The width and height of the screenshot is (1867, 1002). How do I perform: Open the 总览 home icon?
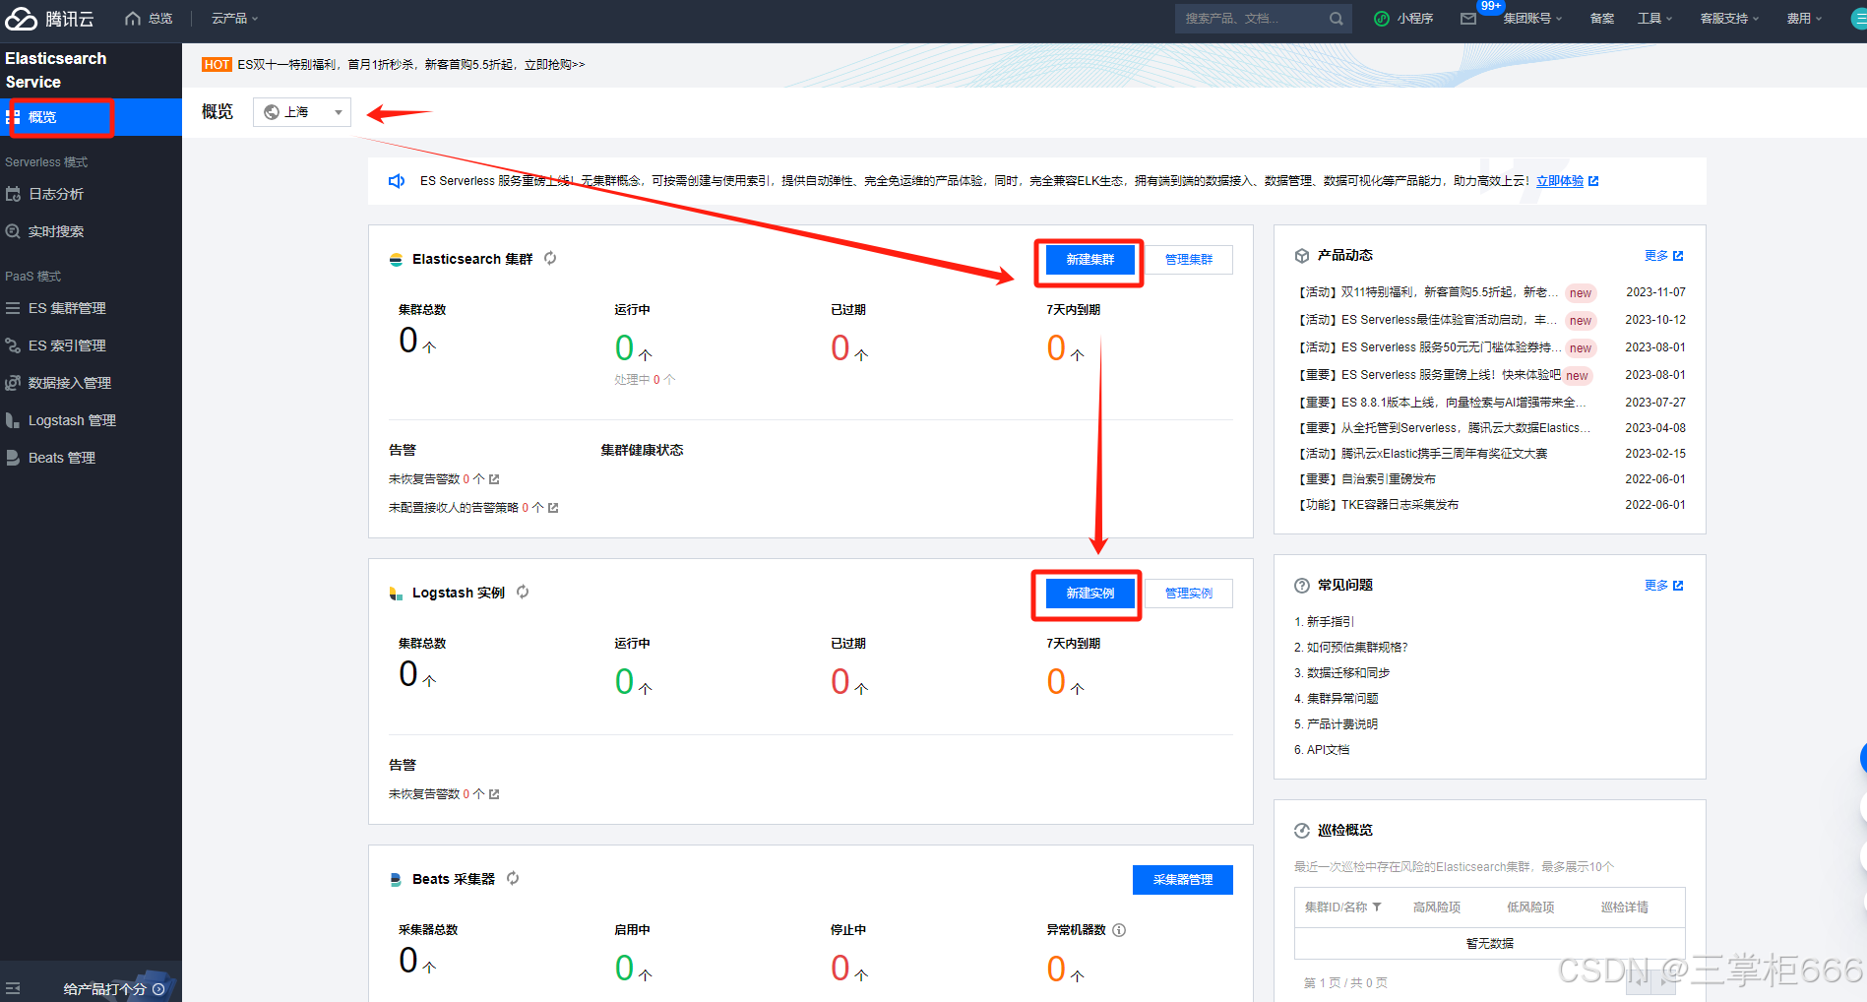133,19
